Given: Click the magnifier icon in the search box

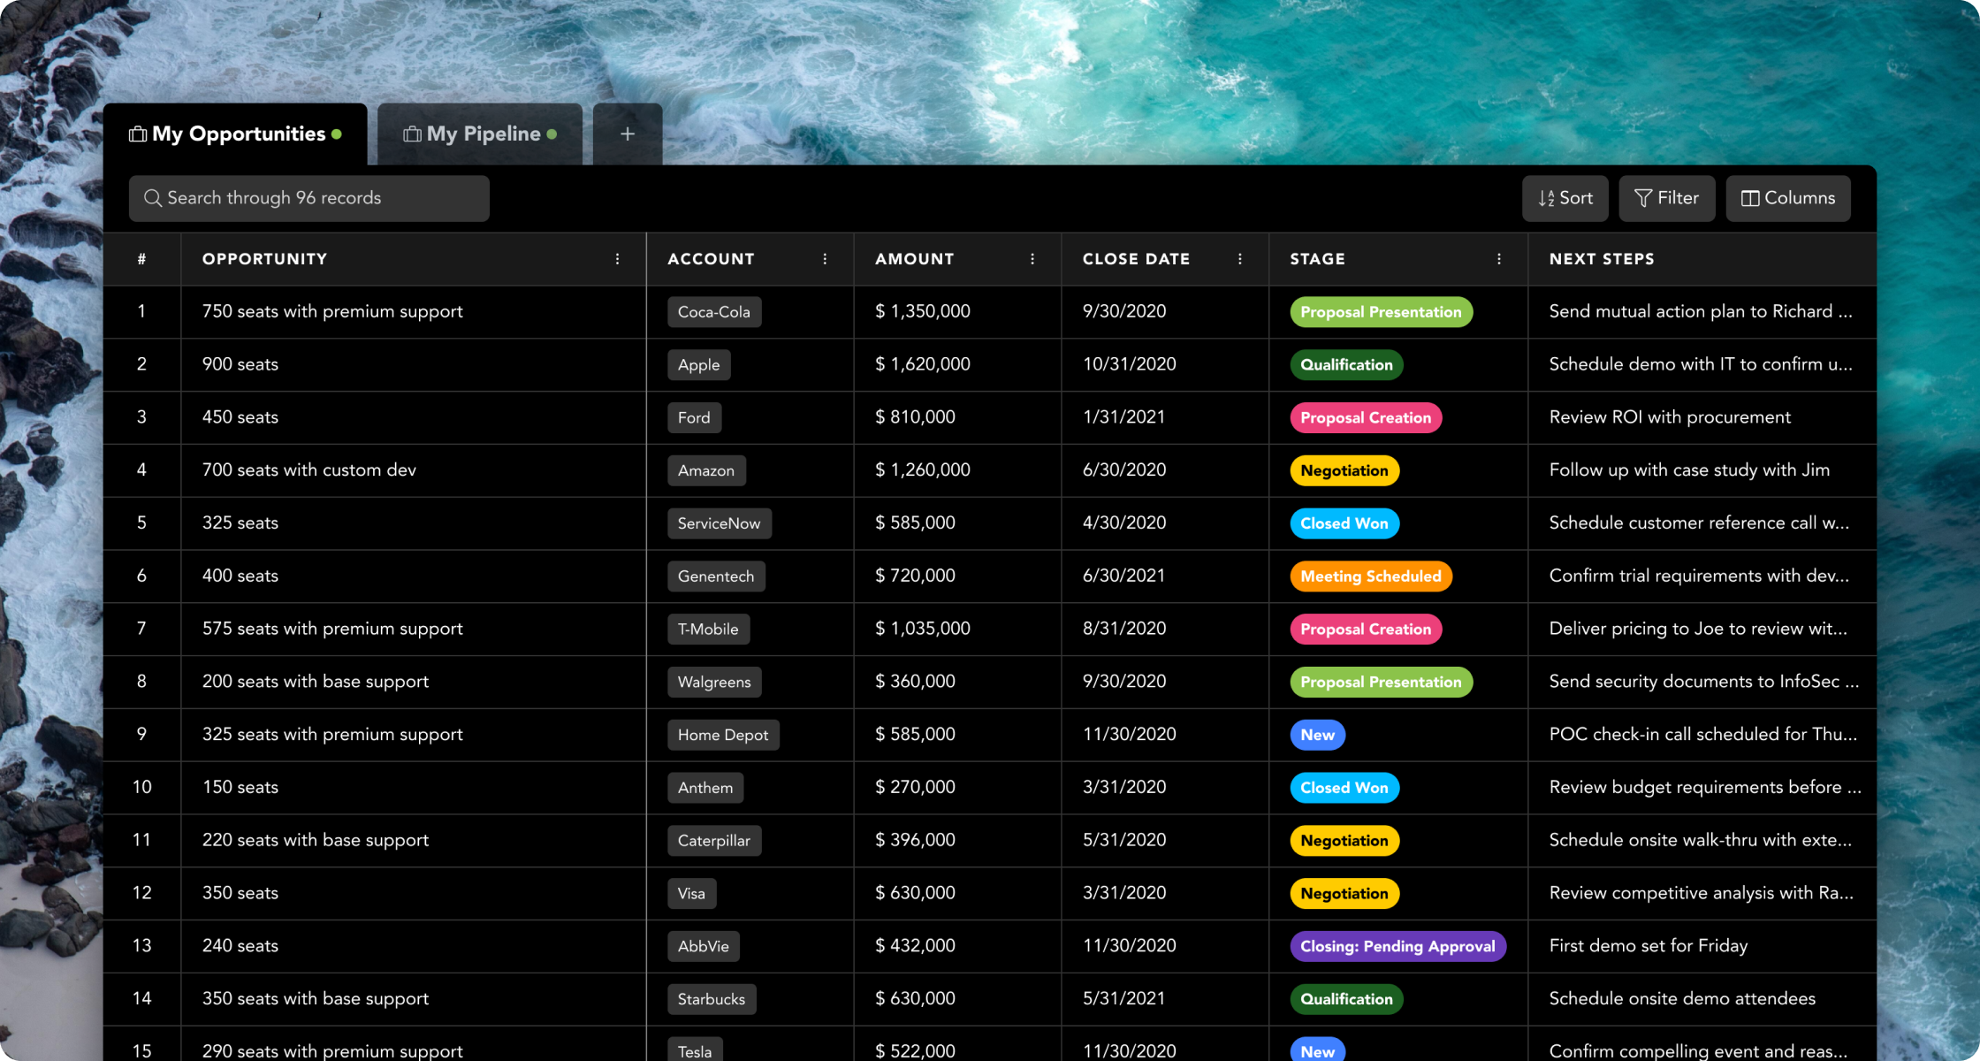Looking at the screenshot, I should pyautogui.click(x=153, y=198).
